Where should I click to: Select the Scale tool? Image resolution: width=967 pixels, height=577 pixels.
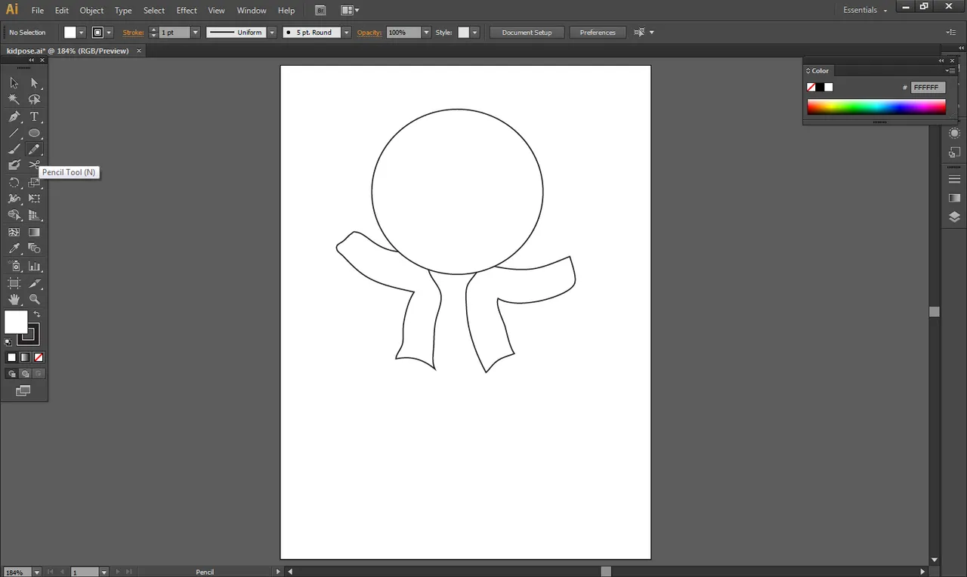coord(34,182)
